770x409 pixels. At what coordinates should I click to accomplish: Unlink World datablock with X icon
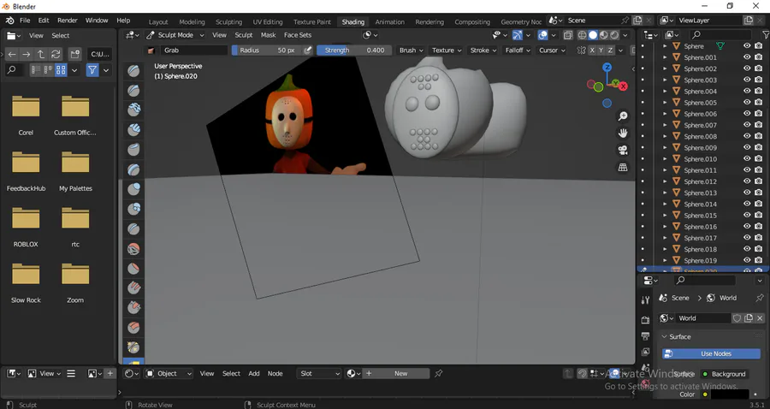click(760, 318)
